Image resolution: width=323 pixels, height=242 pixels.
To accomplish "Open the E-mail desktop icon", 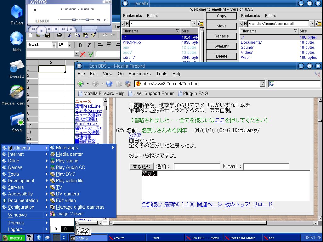I will (17, 69).
